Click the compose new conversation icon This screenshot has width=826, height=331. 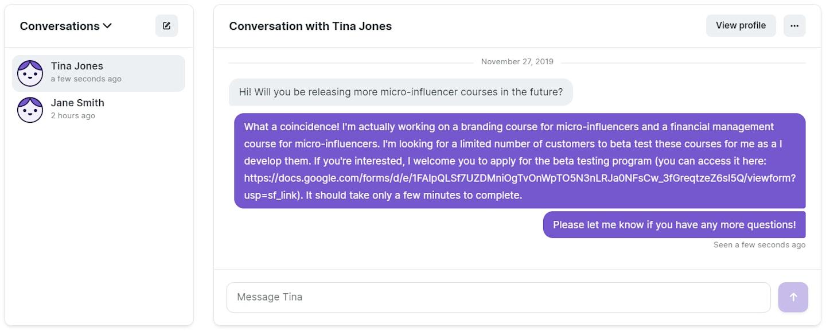point(166,26)
